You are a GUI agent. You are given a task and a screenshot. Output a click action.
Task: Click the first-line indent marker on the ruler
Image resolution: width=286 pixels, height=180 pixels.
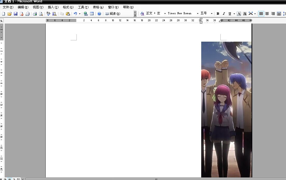pyautogui.click(x=201, y=19)
